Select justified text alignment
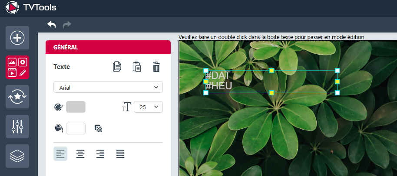 120,154
